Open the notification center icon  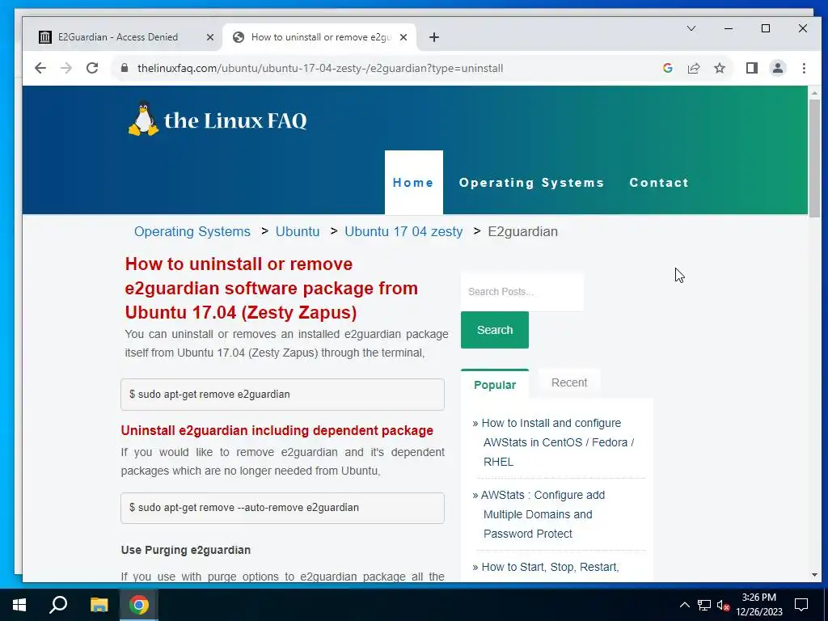click(801, 605)
